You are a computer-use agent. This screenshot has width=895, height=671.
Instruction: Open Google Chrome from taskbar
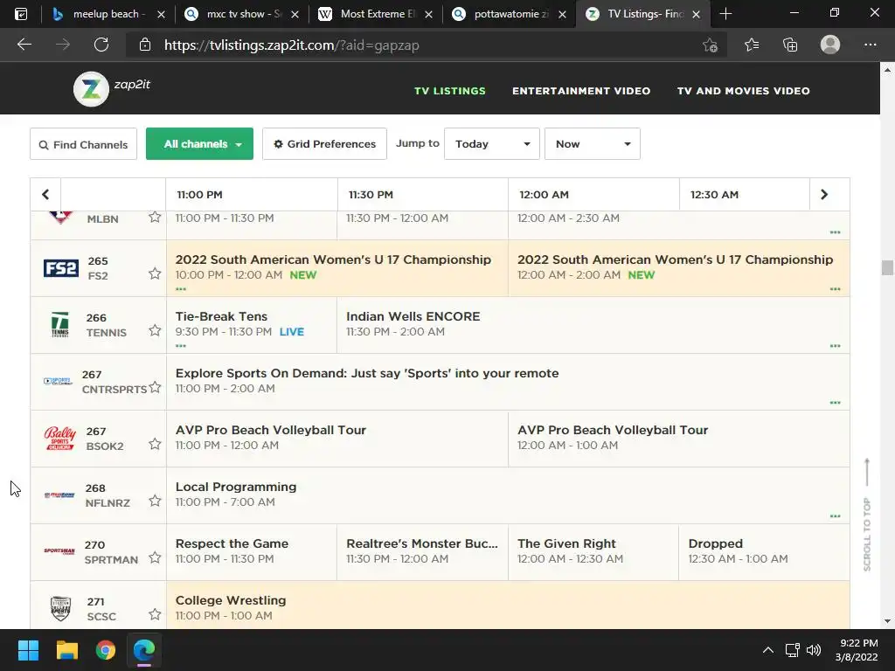[106, 650]
